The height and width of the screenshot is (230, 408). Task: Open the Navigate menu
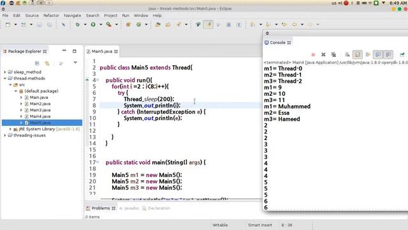(x=72, y=15)
